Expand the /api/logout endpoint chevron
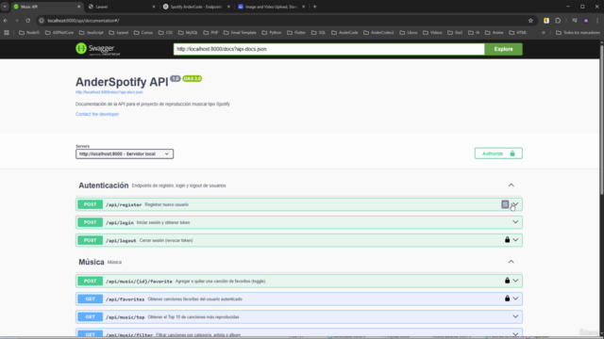Screen dimensions: 604x339 point(515,240)
